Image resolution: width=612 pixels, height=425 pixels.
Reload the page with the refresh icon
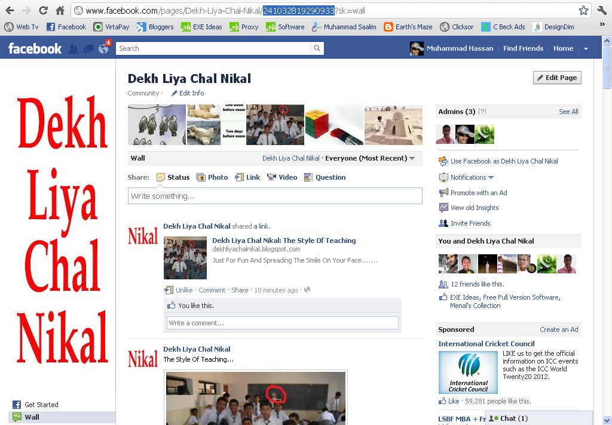(43, 11)
